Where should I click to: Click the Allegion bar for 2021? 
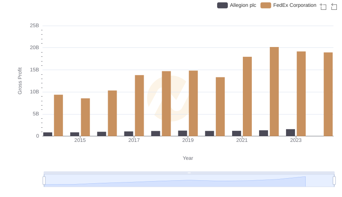236,133
